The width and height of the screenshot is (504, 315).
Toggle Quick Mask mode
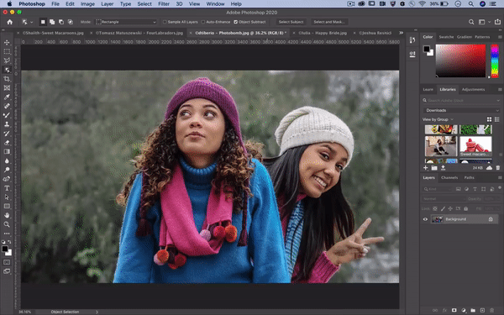tap(7, 262)
